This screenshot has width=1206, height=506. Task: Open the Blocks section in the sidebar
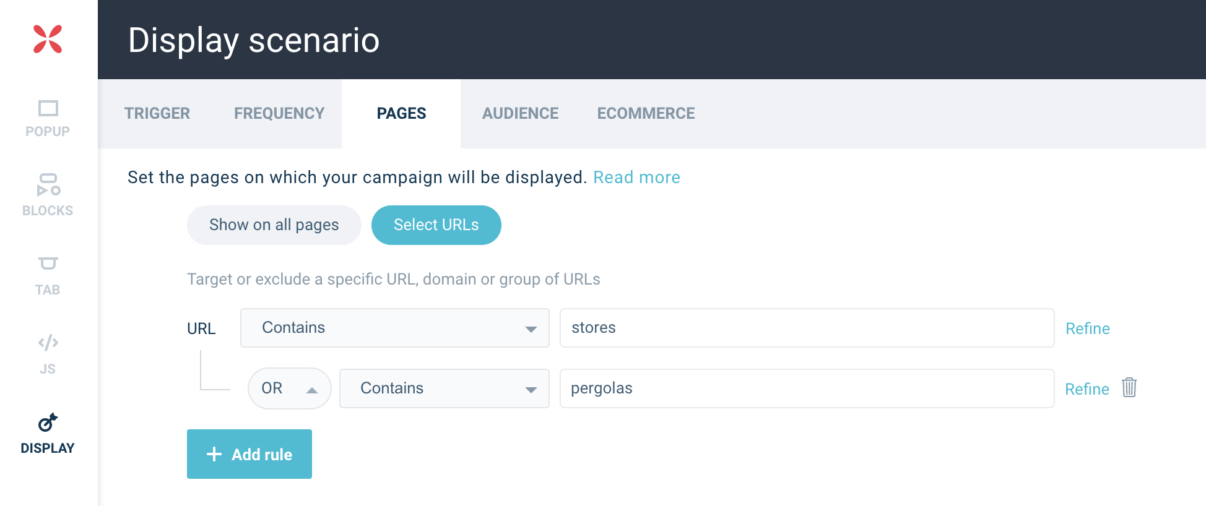(x=48, y=195)
